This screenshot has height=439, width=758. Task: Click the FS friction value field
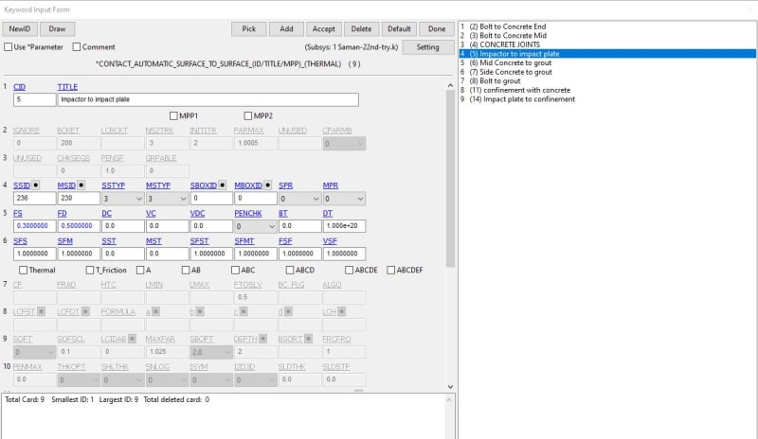(x=34, y=226)
